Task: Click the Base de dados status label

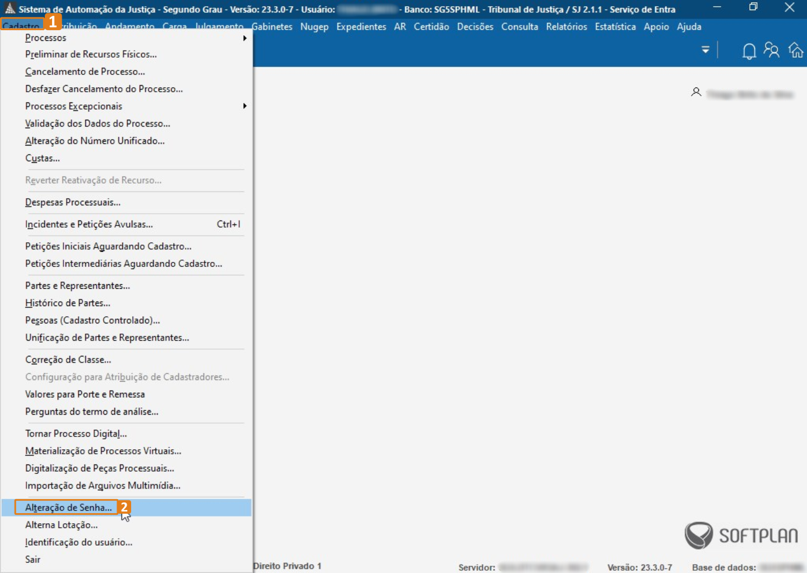Action: tap(724, 567)
